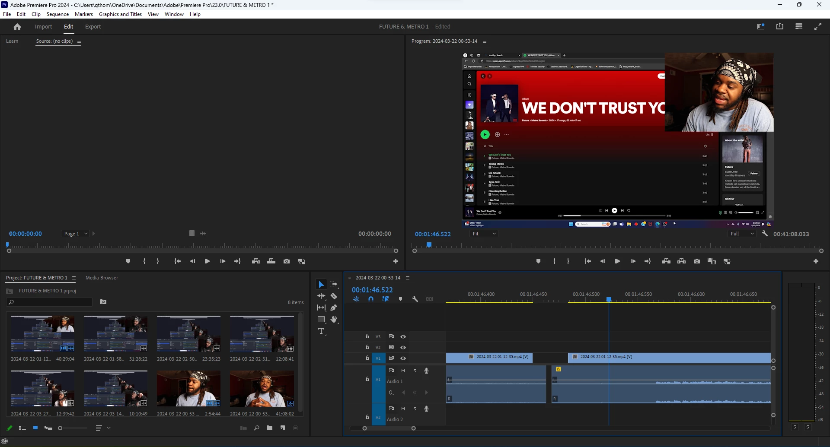The image size is (830, 447).
Task: Select the Hand tool
Action: (x=334, y=320)
